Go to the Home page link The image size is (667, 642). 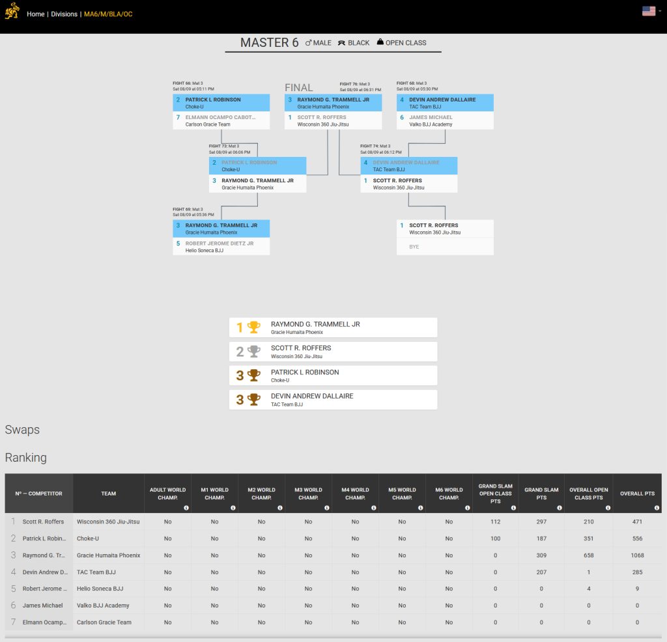point(36,14)
